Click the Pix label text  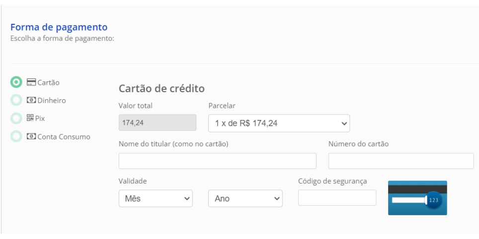pyautogui.click(x=40, y=119)
